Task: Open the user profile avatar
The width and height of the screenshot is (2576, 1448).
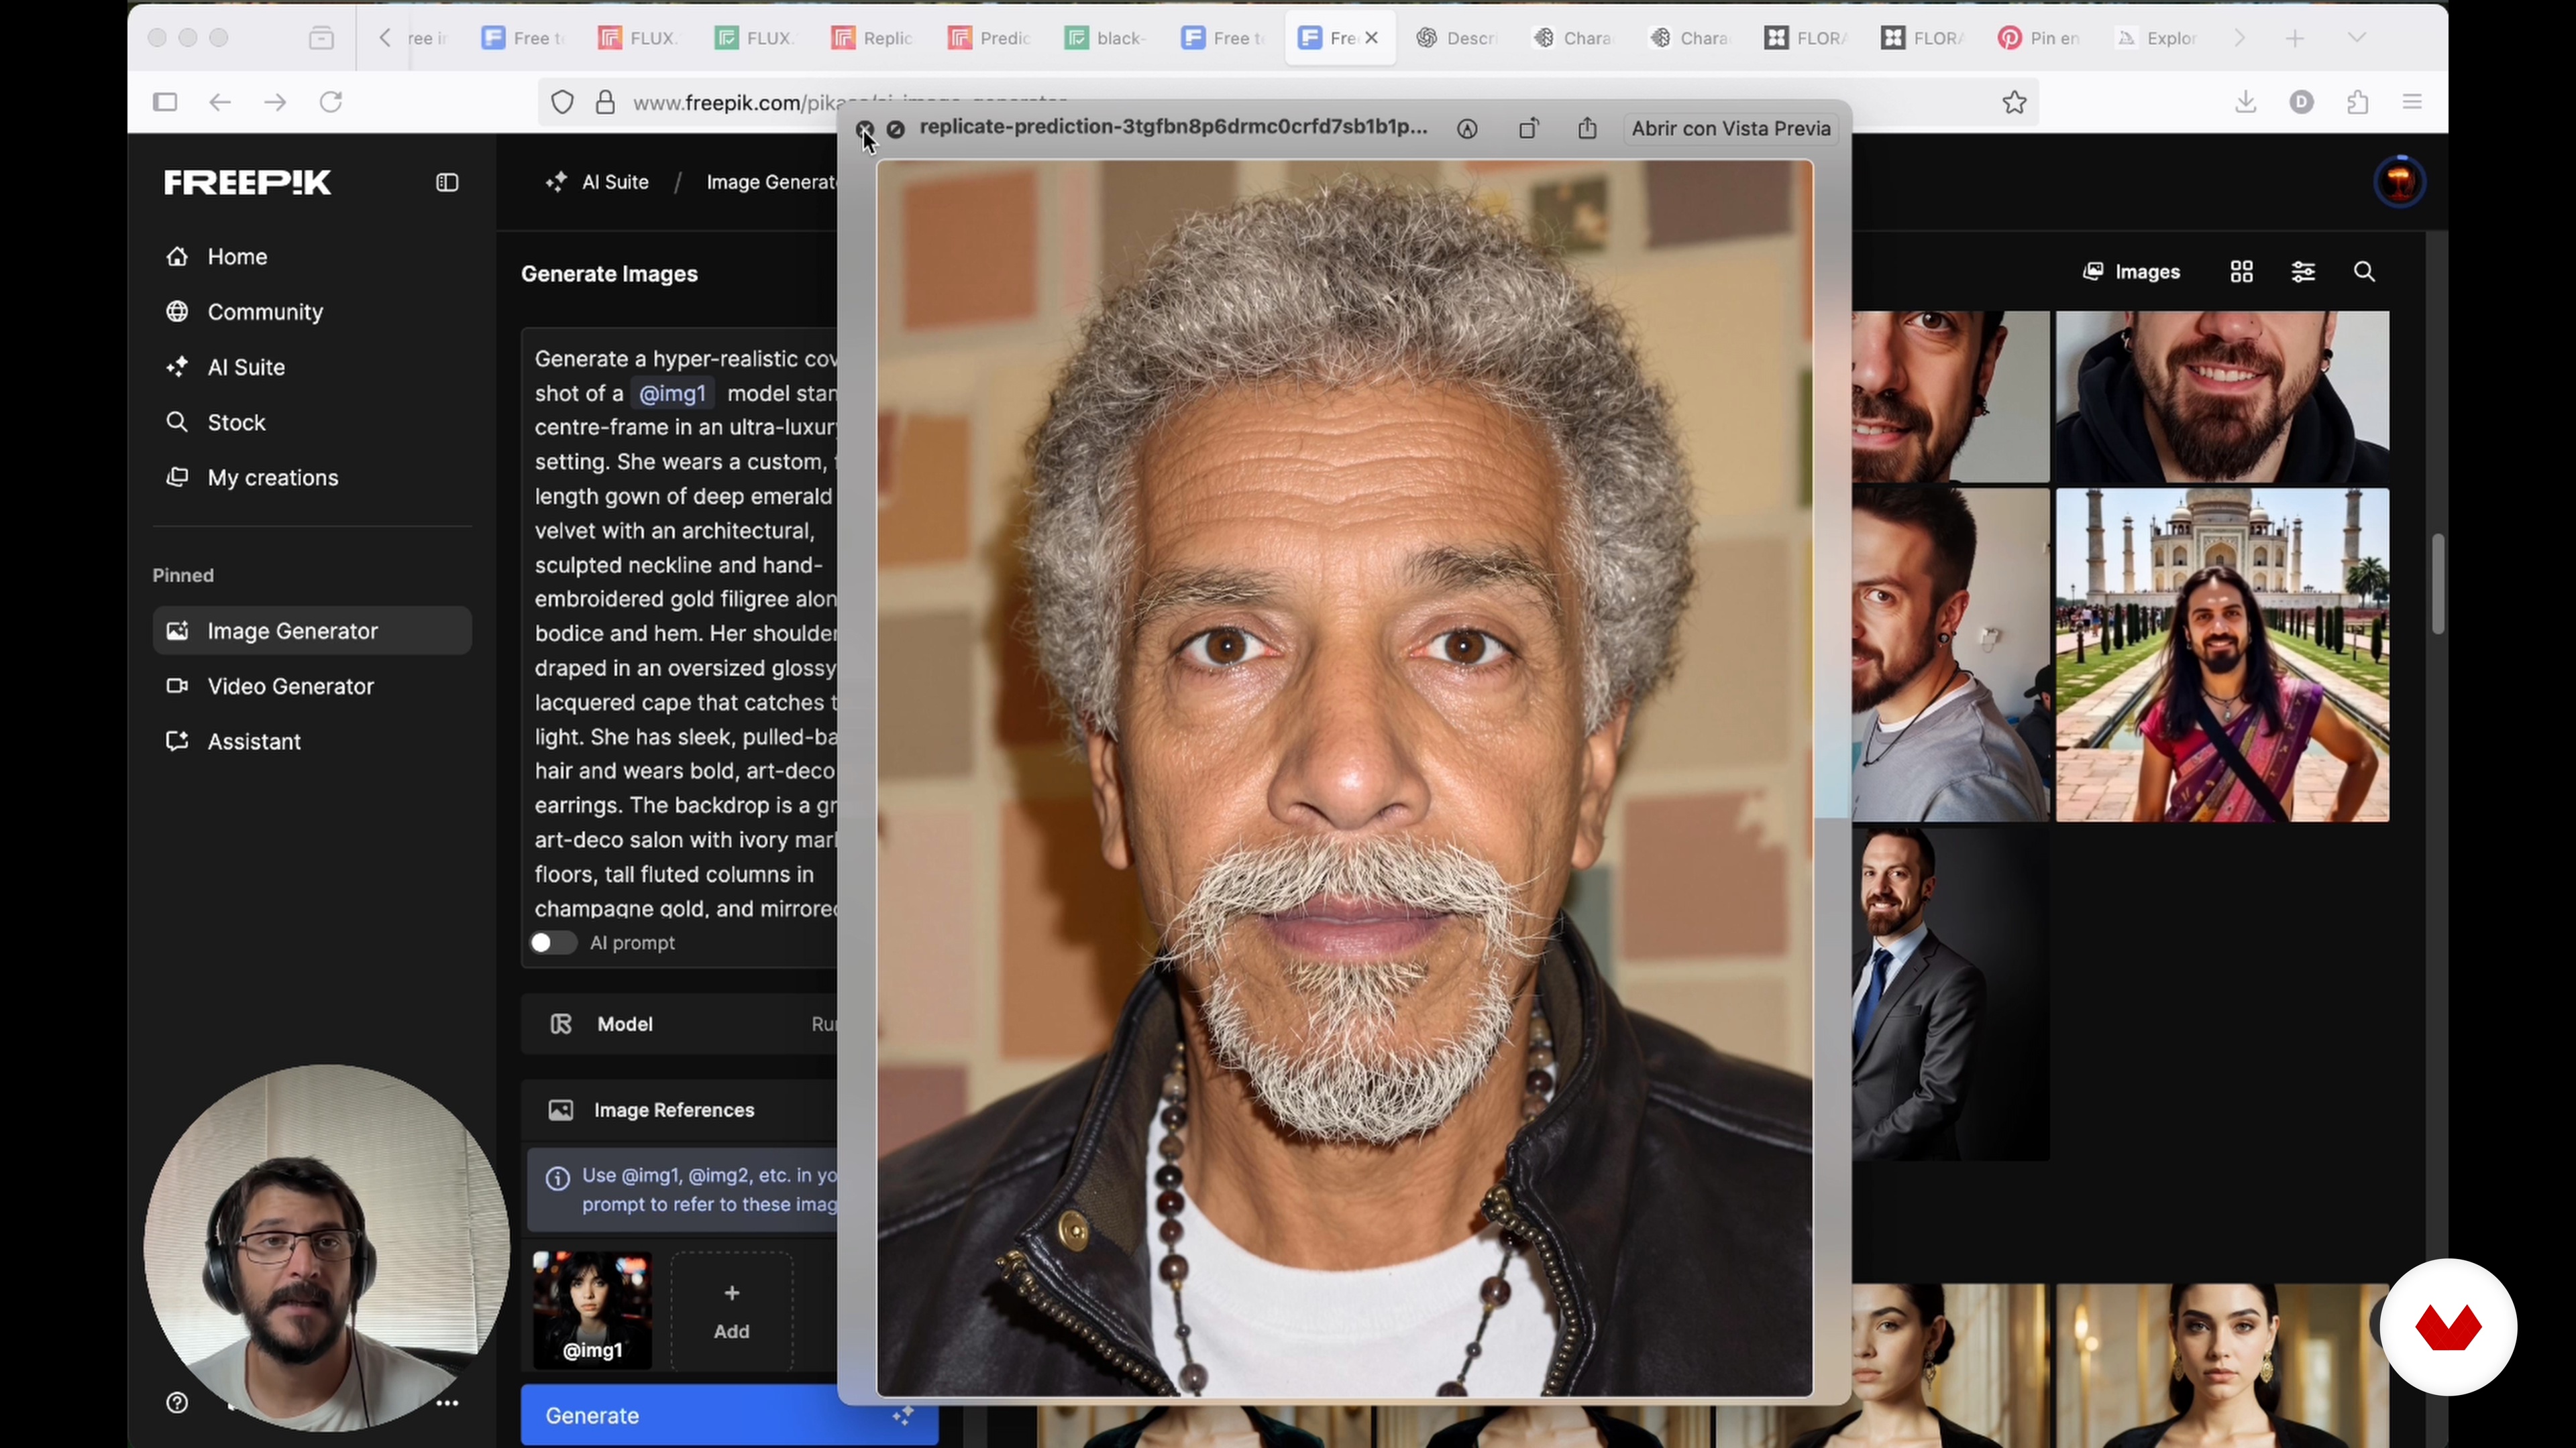Action: [2399, 182]
